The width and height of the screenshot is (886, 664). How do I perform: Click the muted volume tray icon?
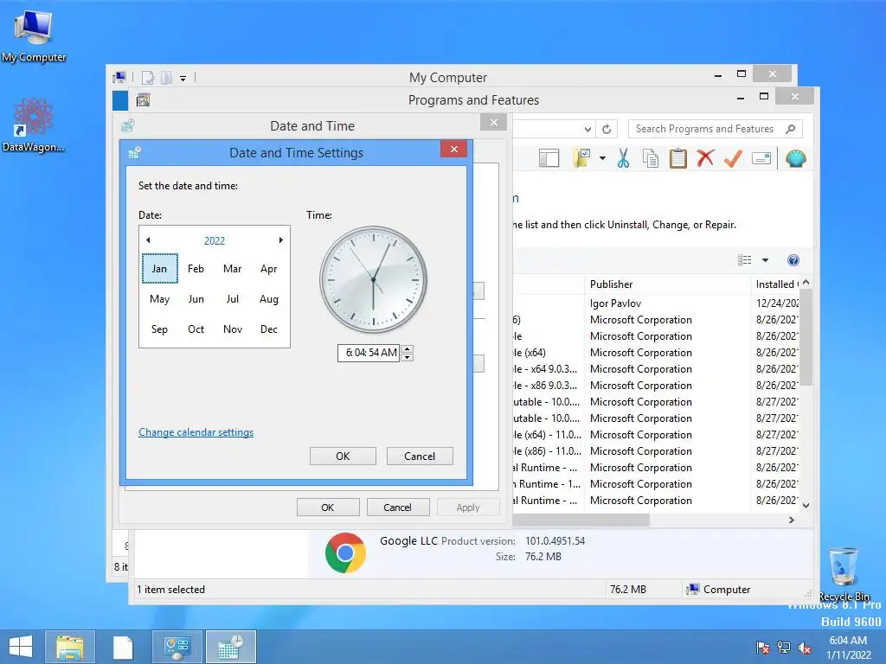[805, 647]
